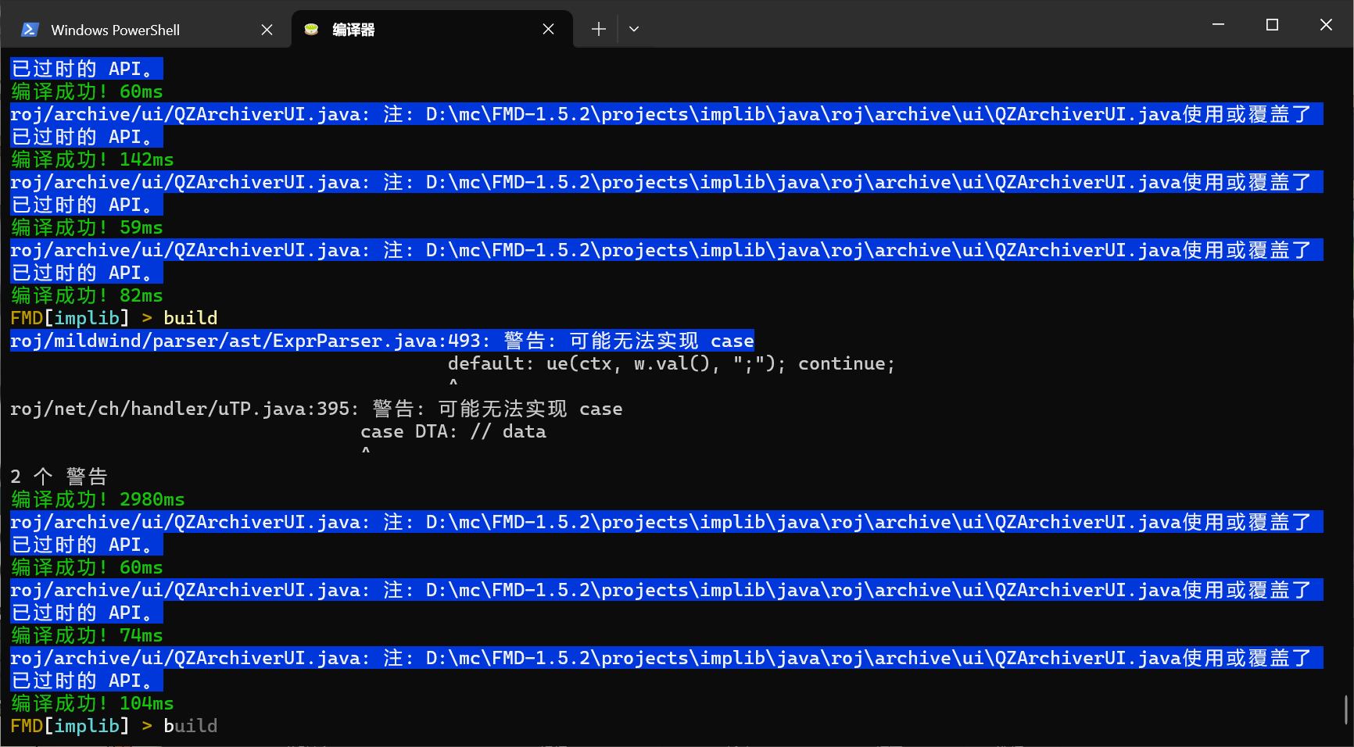The width and height of the screenshot is (1354, 747).
Task: Click the first 'FMD[implib] > build' command line
Action: [x=114, y=318]
